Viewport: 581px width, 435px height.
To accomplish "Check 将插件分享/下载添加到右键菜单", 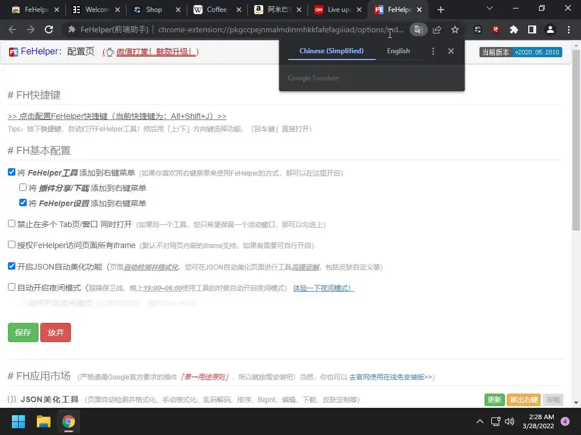I will [23, 187].
